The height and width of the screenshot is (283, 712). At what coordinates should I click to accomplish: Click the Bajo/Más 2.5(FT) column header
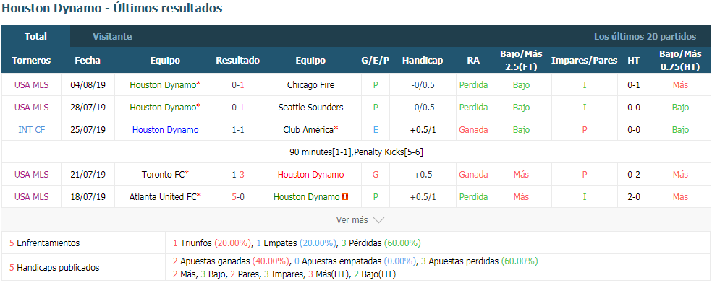click(x=521, y=61)
